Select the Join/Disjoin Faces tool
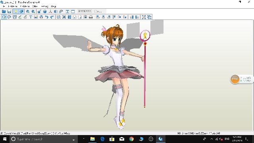This screenshot has width=254, height=143. click(15, 17)
